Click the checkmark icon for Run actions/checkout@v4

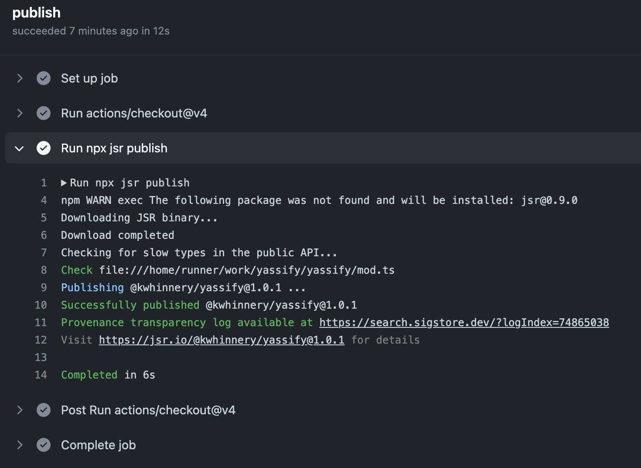point(44,113)
